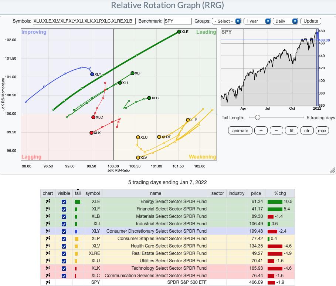Sort table by symbol column header

(92, 193)
